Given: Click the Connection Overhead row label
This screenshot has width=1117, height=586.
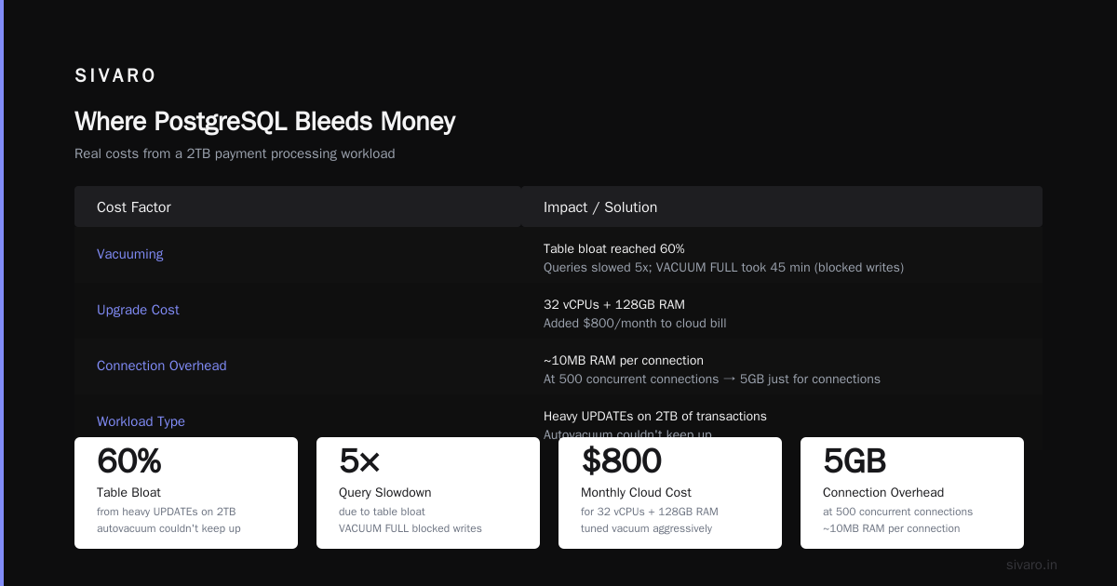Looking at the screenshot, I should click(x=162, y=366).
